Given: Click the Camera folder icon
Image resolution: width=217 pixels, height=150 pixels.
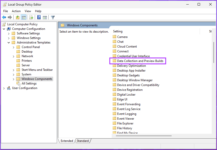Looking at the screenshot, I should (x=114, y=37).
